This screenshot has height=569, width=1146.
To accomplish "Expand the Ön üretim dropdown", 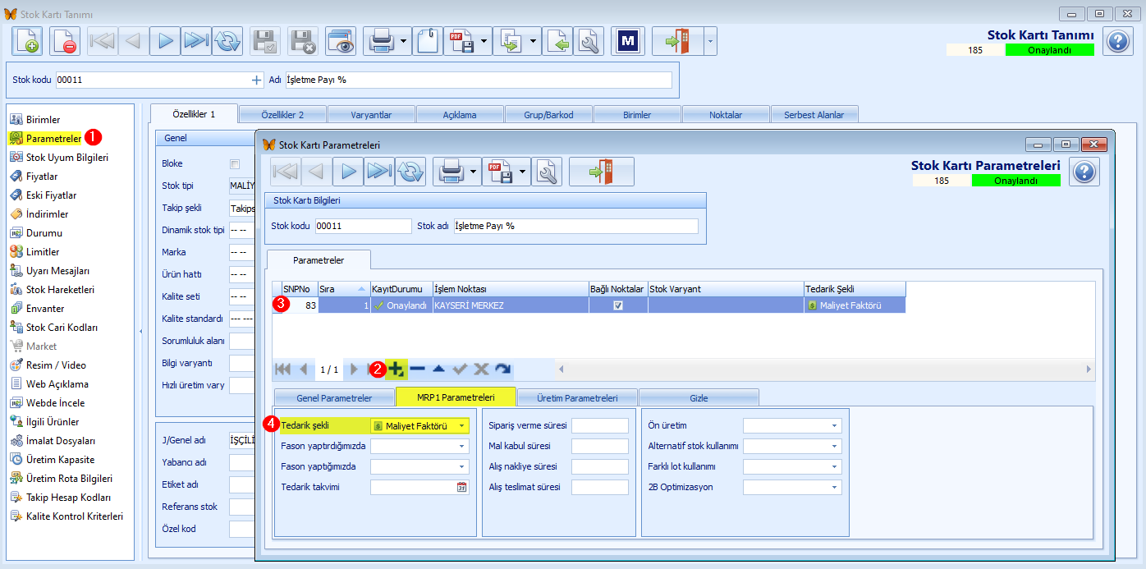I will (835, 425).
